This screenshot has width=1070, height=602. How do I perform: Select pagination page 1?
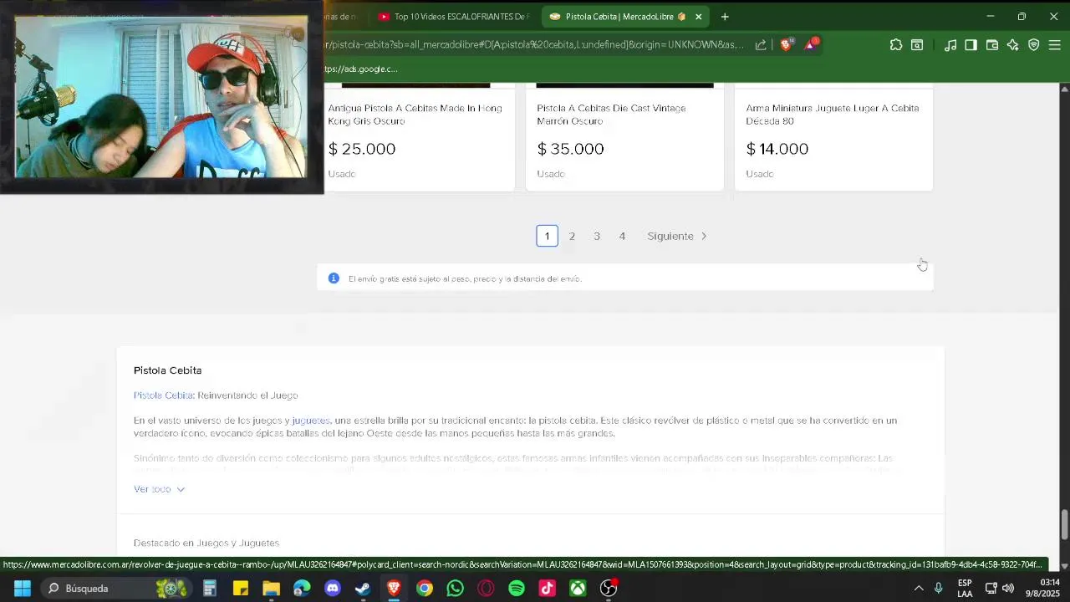[x=547, y=236]
